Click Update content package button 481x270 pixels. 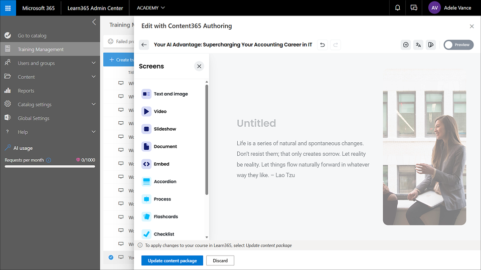[x=172, y=260]
